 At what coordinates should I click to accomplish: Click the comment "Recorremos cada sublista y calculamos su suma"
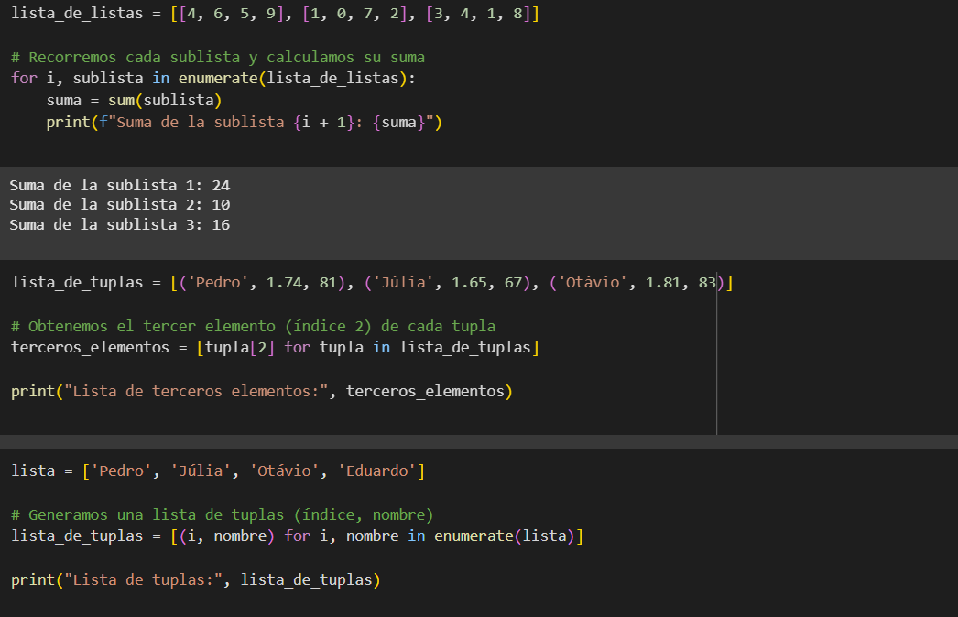coord(217,58)
